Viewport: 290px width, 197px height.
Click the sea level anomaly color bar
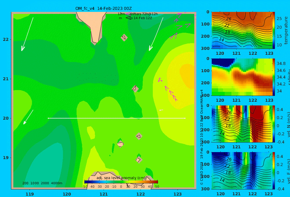point(121,182)
